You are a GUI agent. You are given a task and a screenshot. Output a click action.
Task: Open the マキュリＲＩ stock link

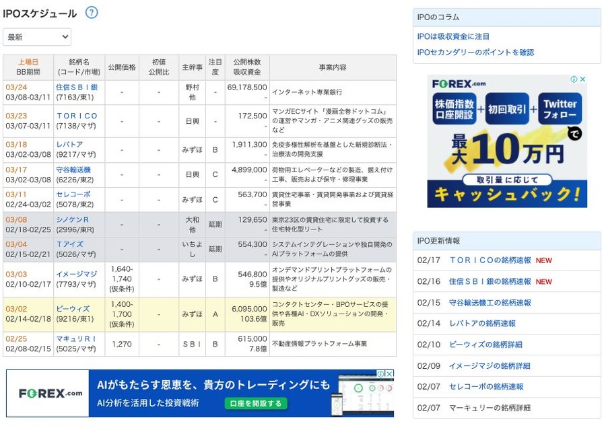[76, 338]
